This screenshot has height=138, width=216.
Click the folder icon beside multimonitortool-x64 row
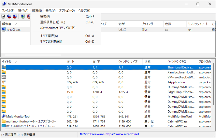click(x=4, y=121)
